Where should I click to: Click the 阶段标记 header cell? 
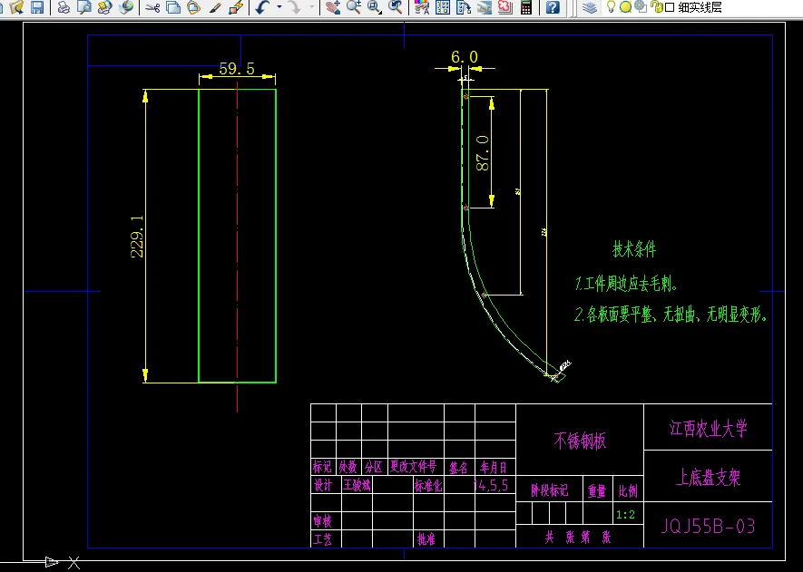tap(550, 490)
